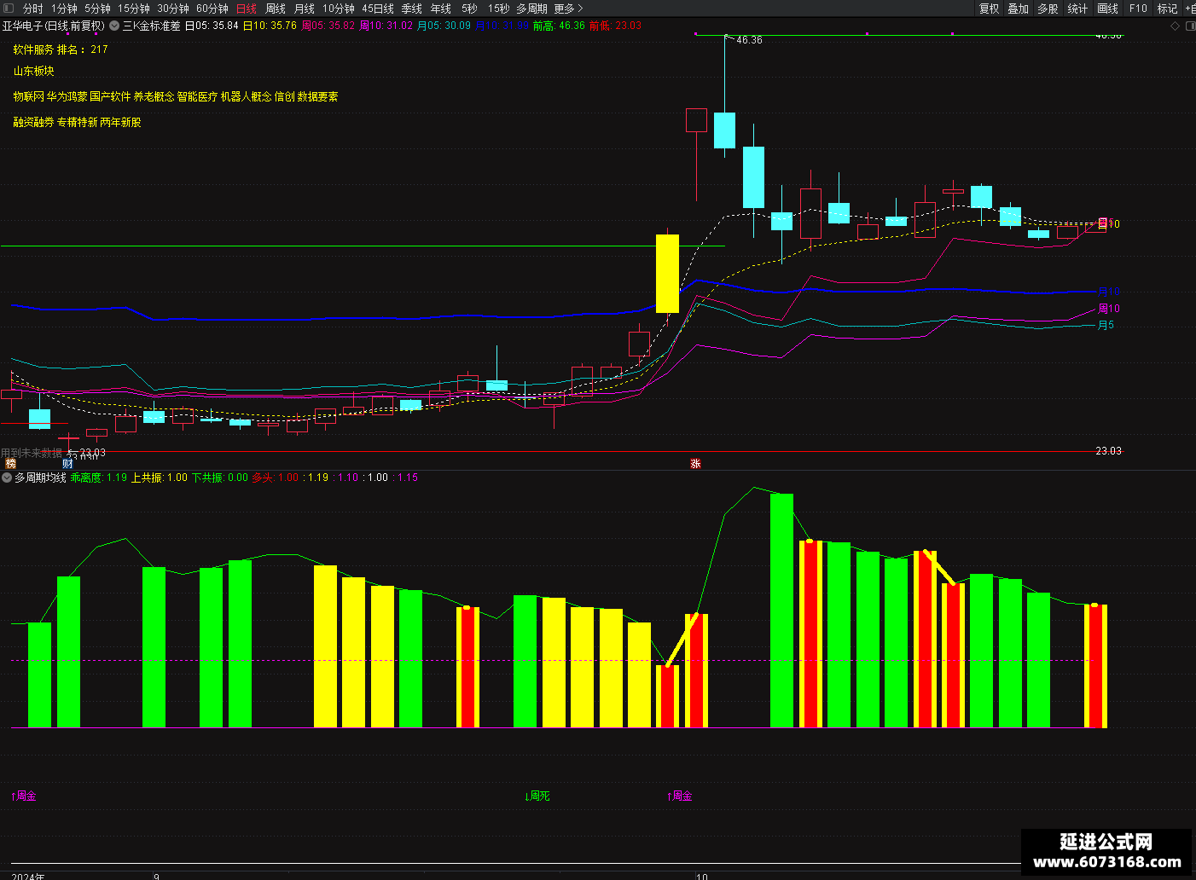This screenshot has height=880, width=1196.
Task: Open the 三K金标准差 indicator dropdown arrow
Action: tap(114, 26)
